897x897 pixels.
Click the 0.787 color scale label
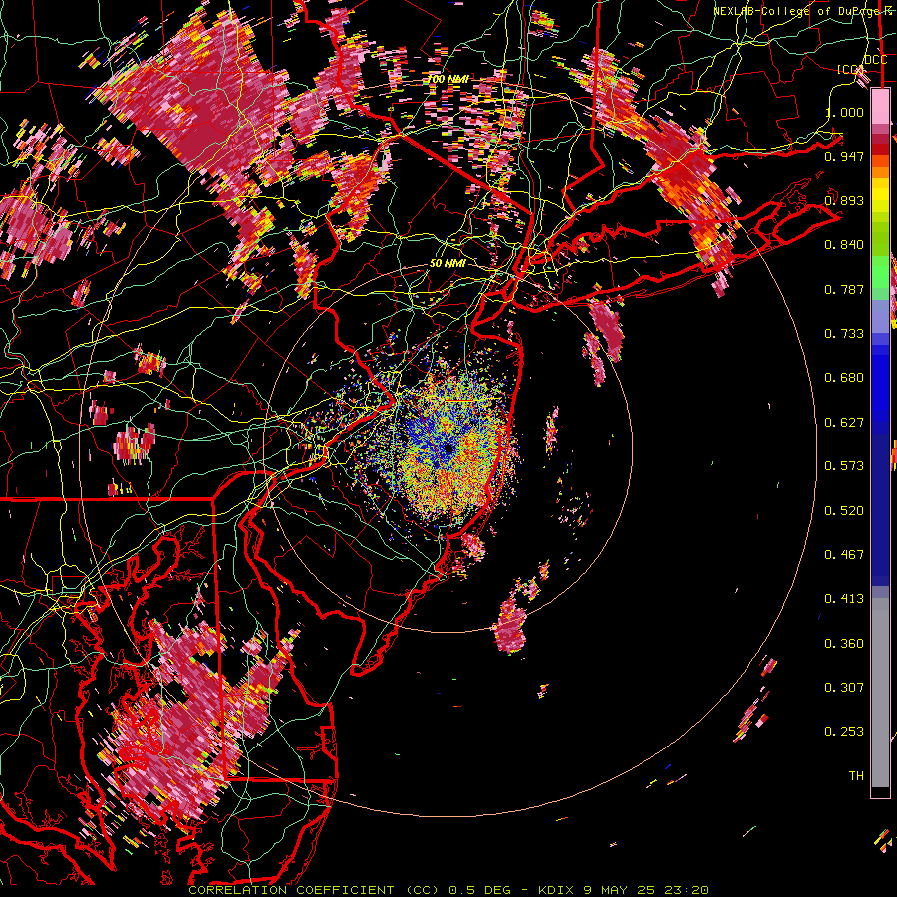coord(844,289)
